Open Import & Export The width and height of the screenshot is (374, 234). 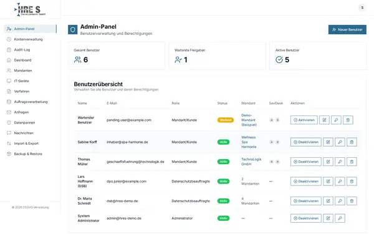(31, 144)
